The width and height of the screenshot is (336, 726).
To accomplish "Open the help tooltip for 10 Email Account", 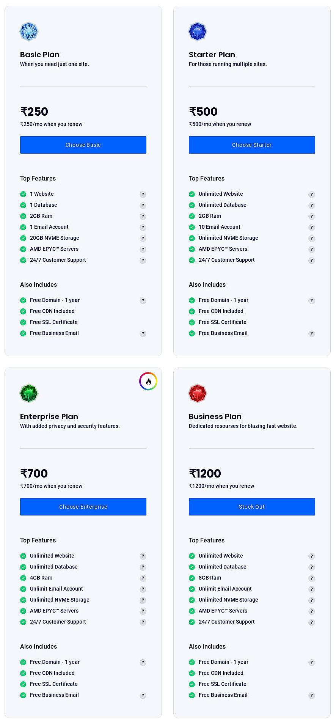I will 312,227.
